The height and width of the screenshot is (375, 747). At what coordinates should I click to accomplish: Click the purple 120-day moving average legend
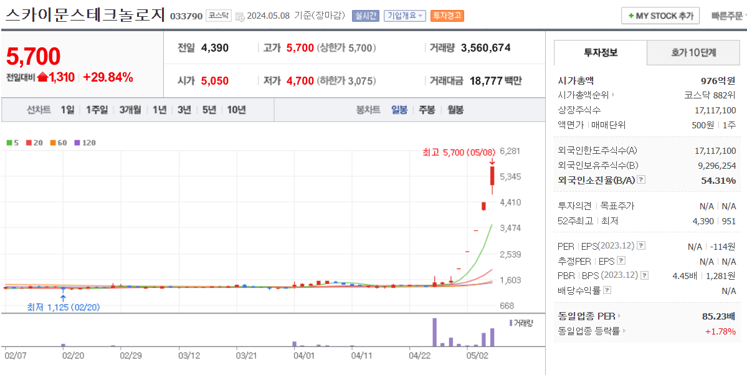point(85,143)
